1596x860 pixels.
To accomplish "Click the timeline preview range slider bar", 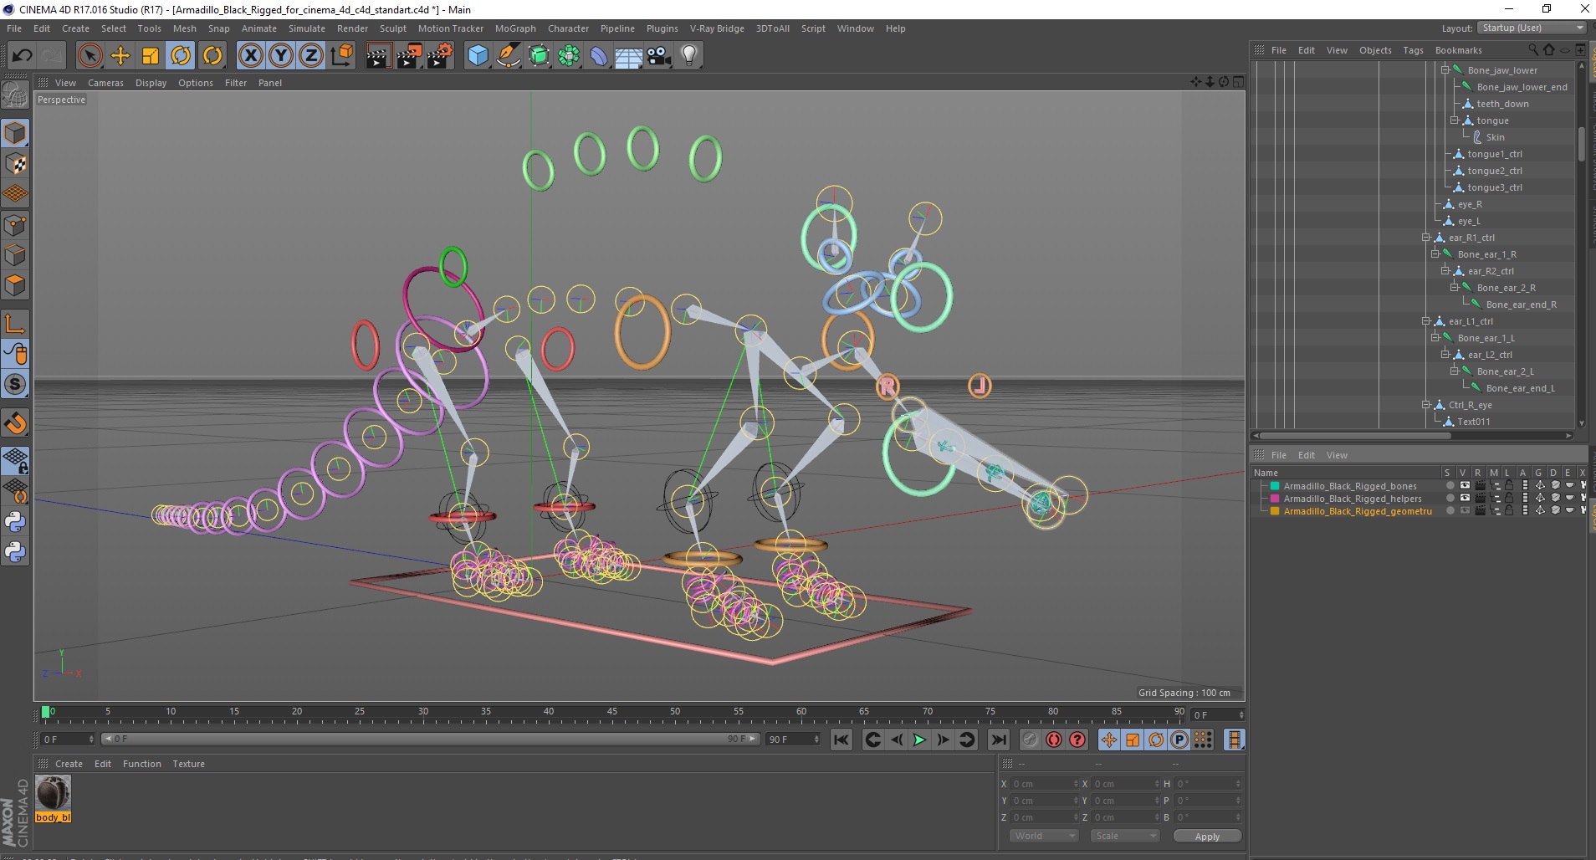I will [x=430, y=739].
